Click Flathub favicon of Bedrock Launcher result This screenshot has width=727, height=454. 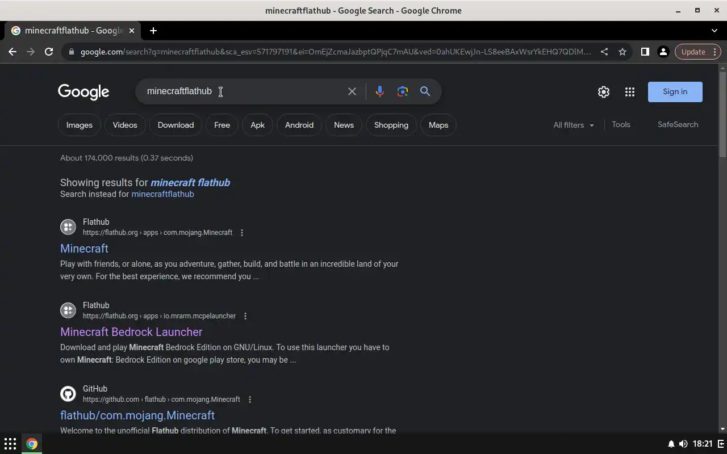click(x=68, y=310)
